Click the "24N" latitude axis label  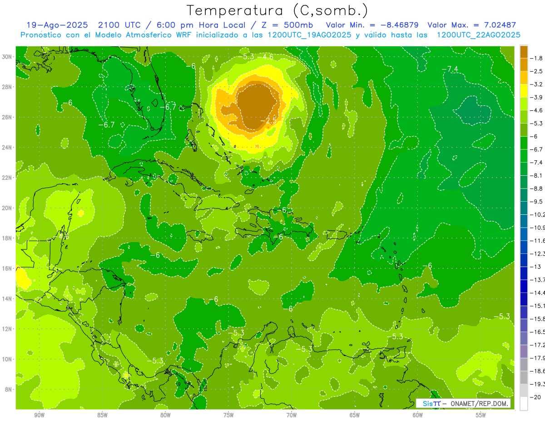click(7, 148)
